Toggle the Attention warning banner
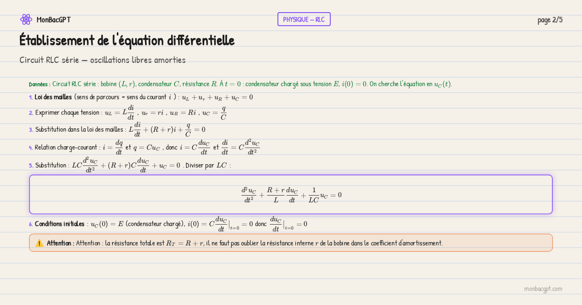The image size is (582, 305). click(291, 243)
